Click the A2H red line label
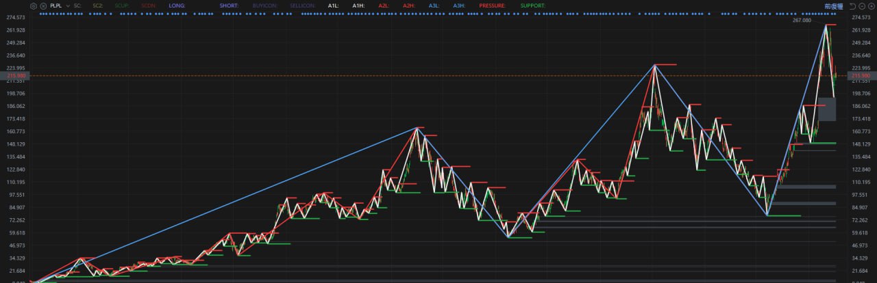This screenshot has width=877, height=283. (x=409, y=5)
